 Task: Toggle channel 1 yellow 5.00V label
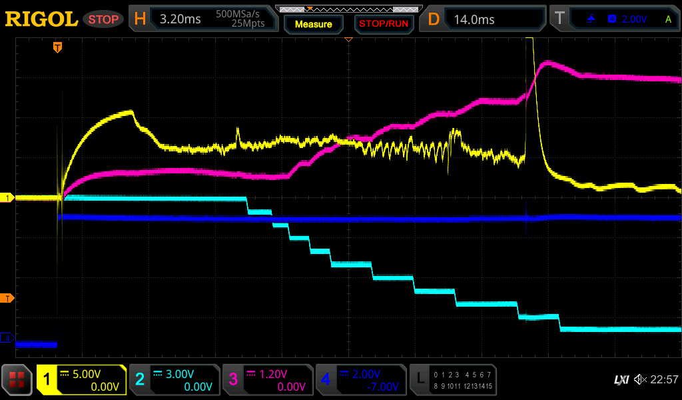pyautogui.click(x=81, y=380)
